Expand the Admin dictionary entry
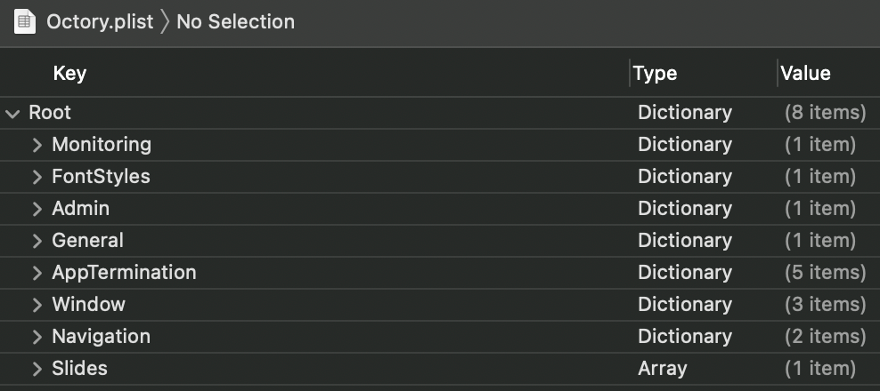 click(37, 209)
